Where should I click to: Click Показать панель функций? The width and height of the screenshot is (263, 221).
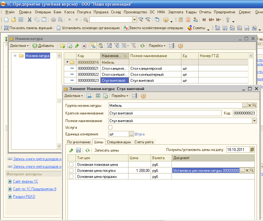(28, 28)
